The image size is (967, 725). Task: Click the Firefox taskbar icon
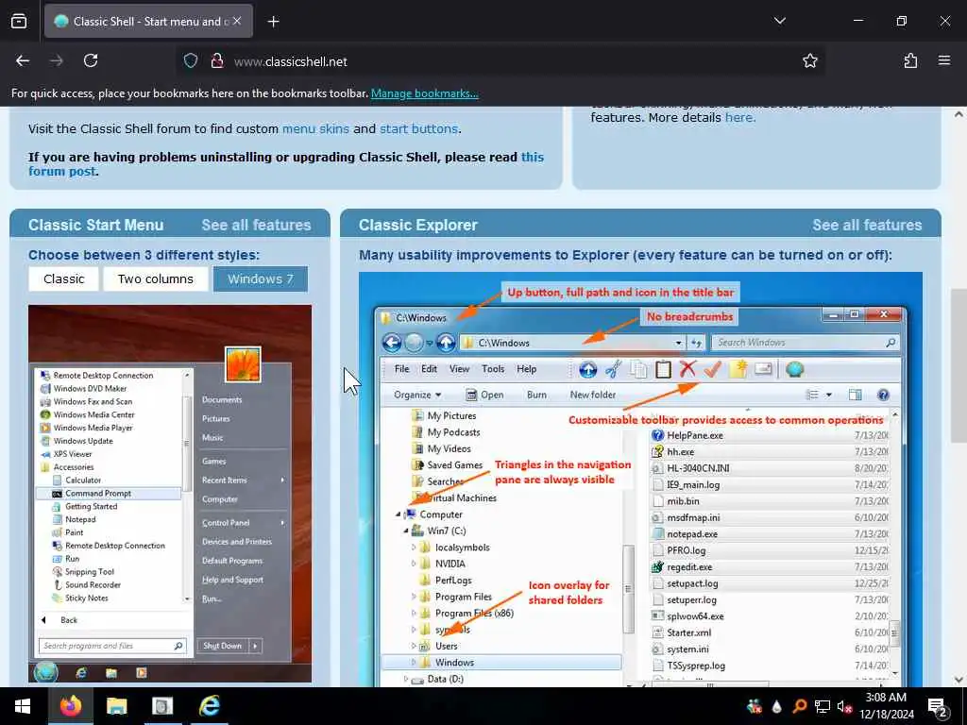click(70, 706)
